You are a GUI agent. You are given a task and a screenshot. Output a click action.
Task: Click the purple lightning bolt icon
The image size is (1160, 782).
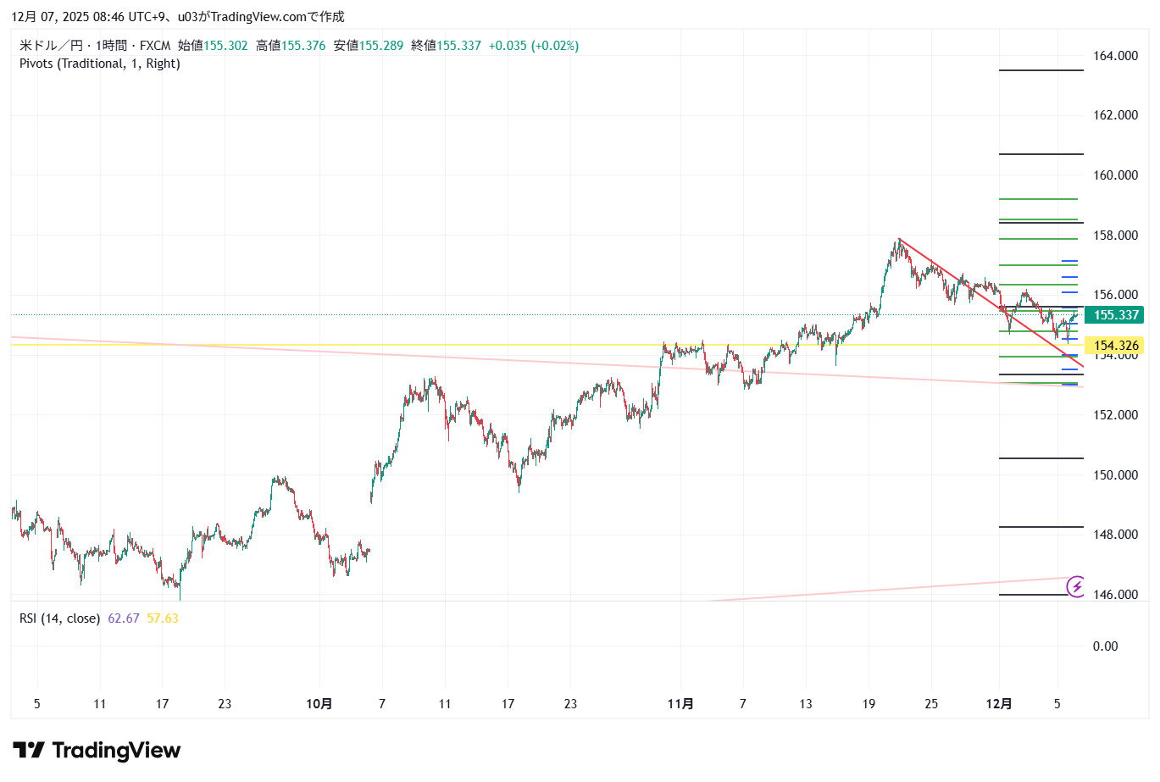pyautogui.click(x=1076, y=586)
